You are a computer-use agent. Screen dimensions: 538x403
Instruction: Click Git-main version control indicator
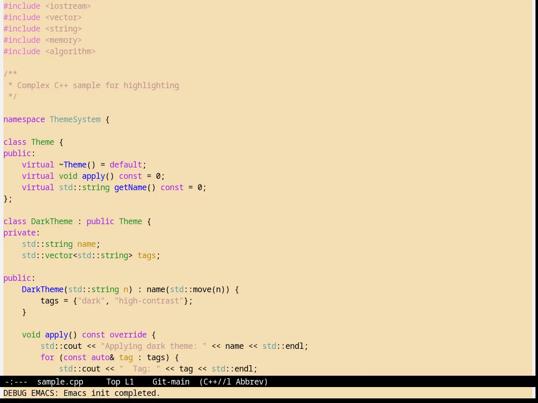point(171,382)
